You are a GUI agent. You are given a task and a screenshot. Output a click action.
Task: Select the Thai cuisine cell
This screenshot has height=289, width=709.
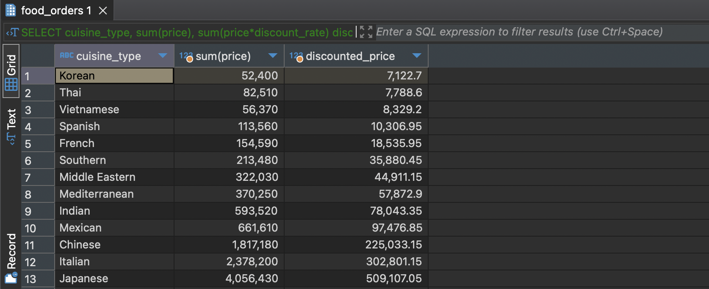[114, 93]
